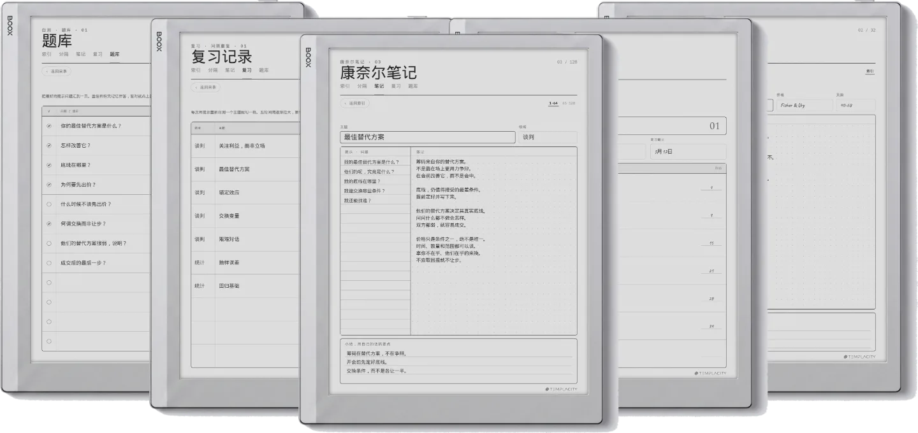Check the 你的最佳替代方案是什么 question checkbox

click(49, 126)
